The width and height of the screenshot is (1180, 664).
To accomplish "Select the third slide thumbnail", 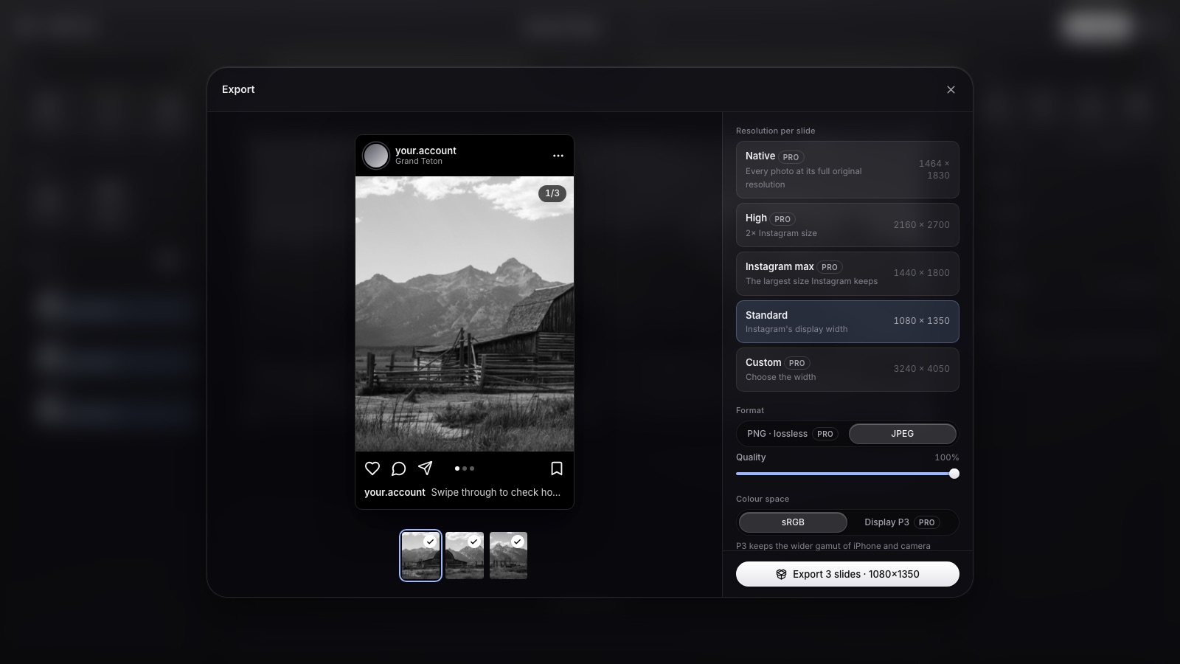I will point(508,556).
